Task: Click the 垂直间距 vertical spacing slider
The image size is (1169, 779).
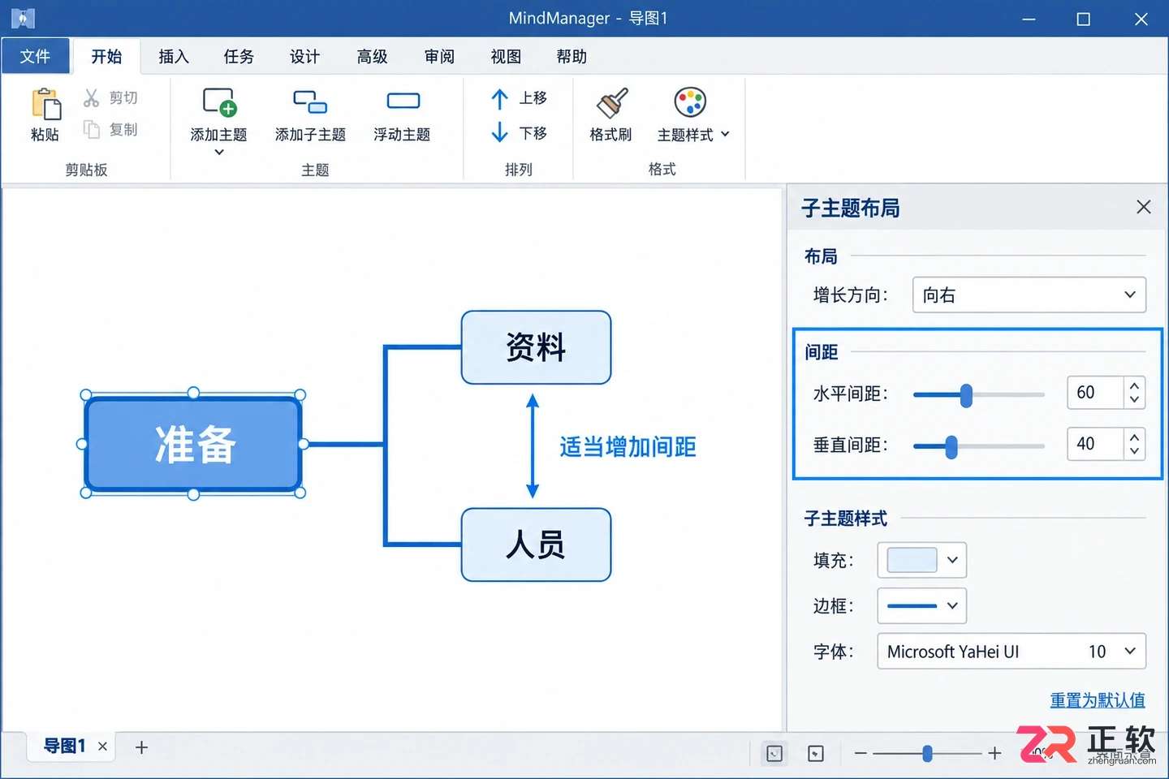Action: coord(978,446)
